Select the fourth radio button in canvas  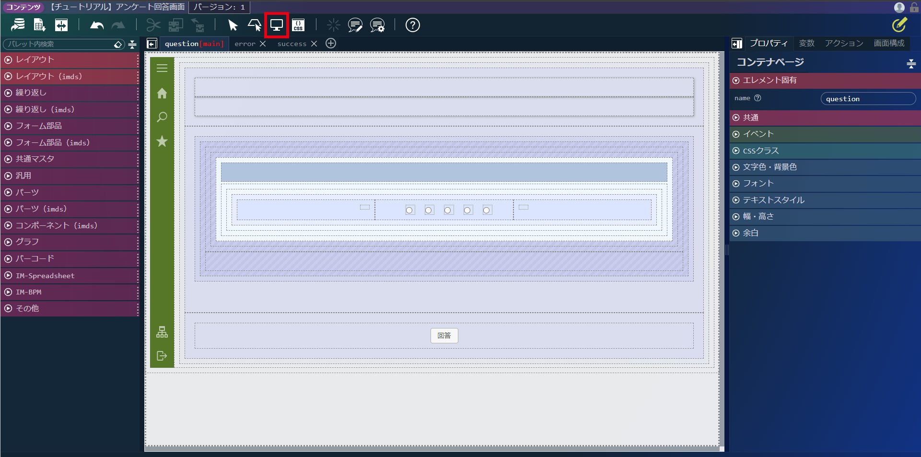pyautogui.click(x=467, y=210)
